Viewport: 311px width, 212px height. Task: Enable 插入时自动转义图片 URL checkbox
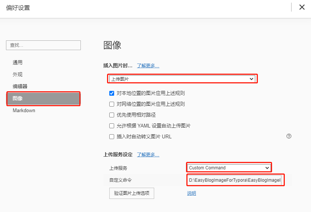point(112,137)
